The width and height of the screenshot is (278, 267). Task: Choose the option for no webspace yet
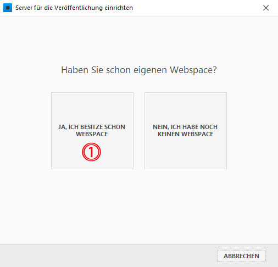point(186,131)
